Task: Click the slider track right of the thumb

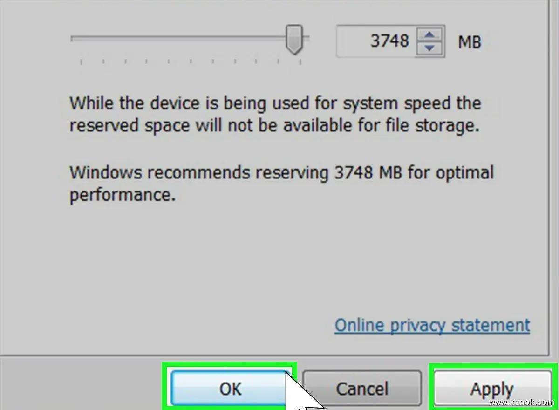Action: (306, 39)
